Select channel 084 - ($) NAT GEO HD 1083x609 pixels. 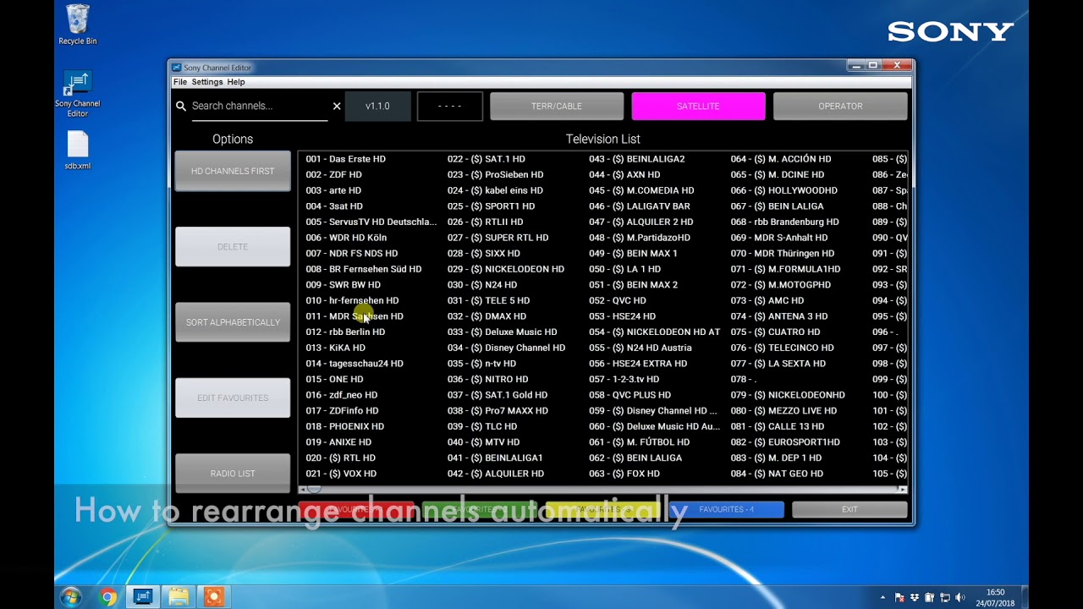pos(776,474)
